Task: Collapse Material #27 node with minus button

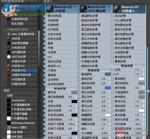Action: (x=142, y=7)
